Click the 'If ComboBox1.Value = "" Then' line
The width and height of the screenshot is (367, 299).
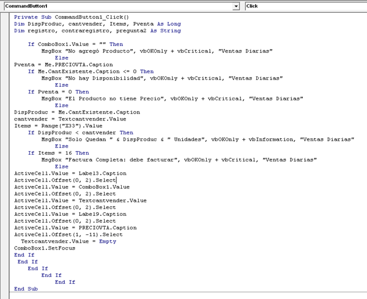(x=75, y=44)
